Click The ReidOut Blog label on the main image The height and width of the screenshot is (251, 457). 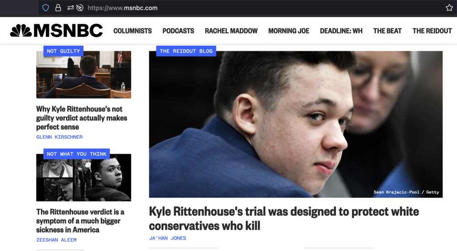click(186, 51)
